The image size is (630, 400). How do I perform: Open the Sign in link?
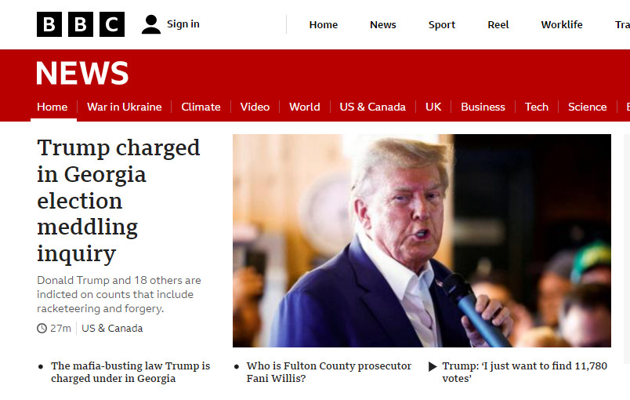click(183, 24)
